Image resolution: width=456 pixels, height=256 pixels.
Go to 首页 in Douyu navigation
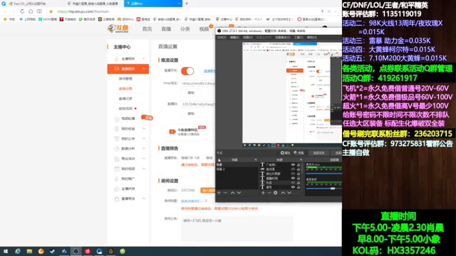click(x=147, y=29)
